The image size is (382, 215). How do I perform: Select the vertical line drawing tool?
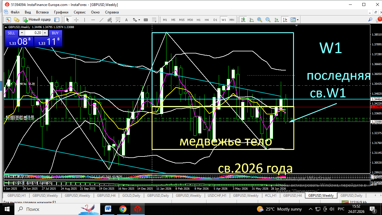(85, 20)
